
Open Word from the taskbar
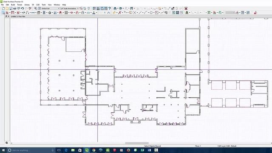tap(149, 150)
